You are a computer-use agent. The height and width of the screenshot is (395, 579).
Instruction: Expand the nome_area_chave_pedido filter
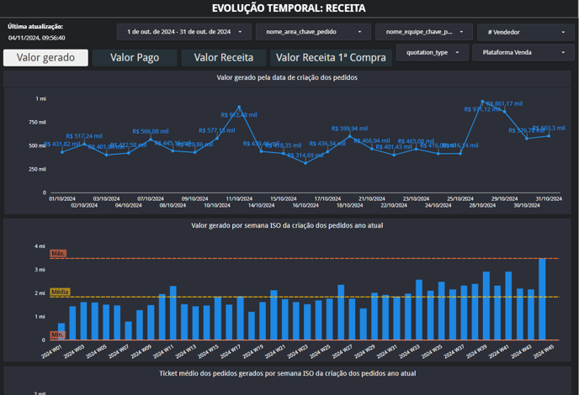(315, 32)
